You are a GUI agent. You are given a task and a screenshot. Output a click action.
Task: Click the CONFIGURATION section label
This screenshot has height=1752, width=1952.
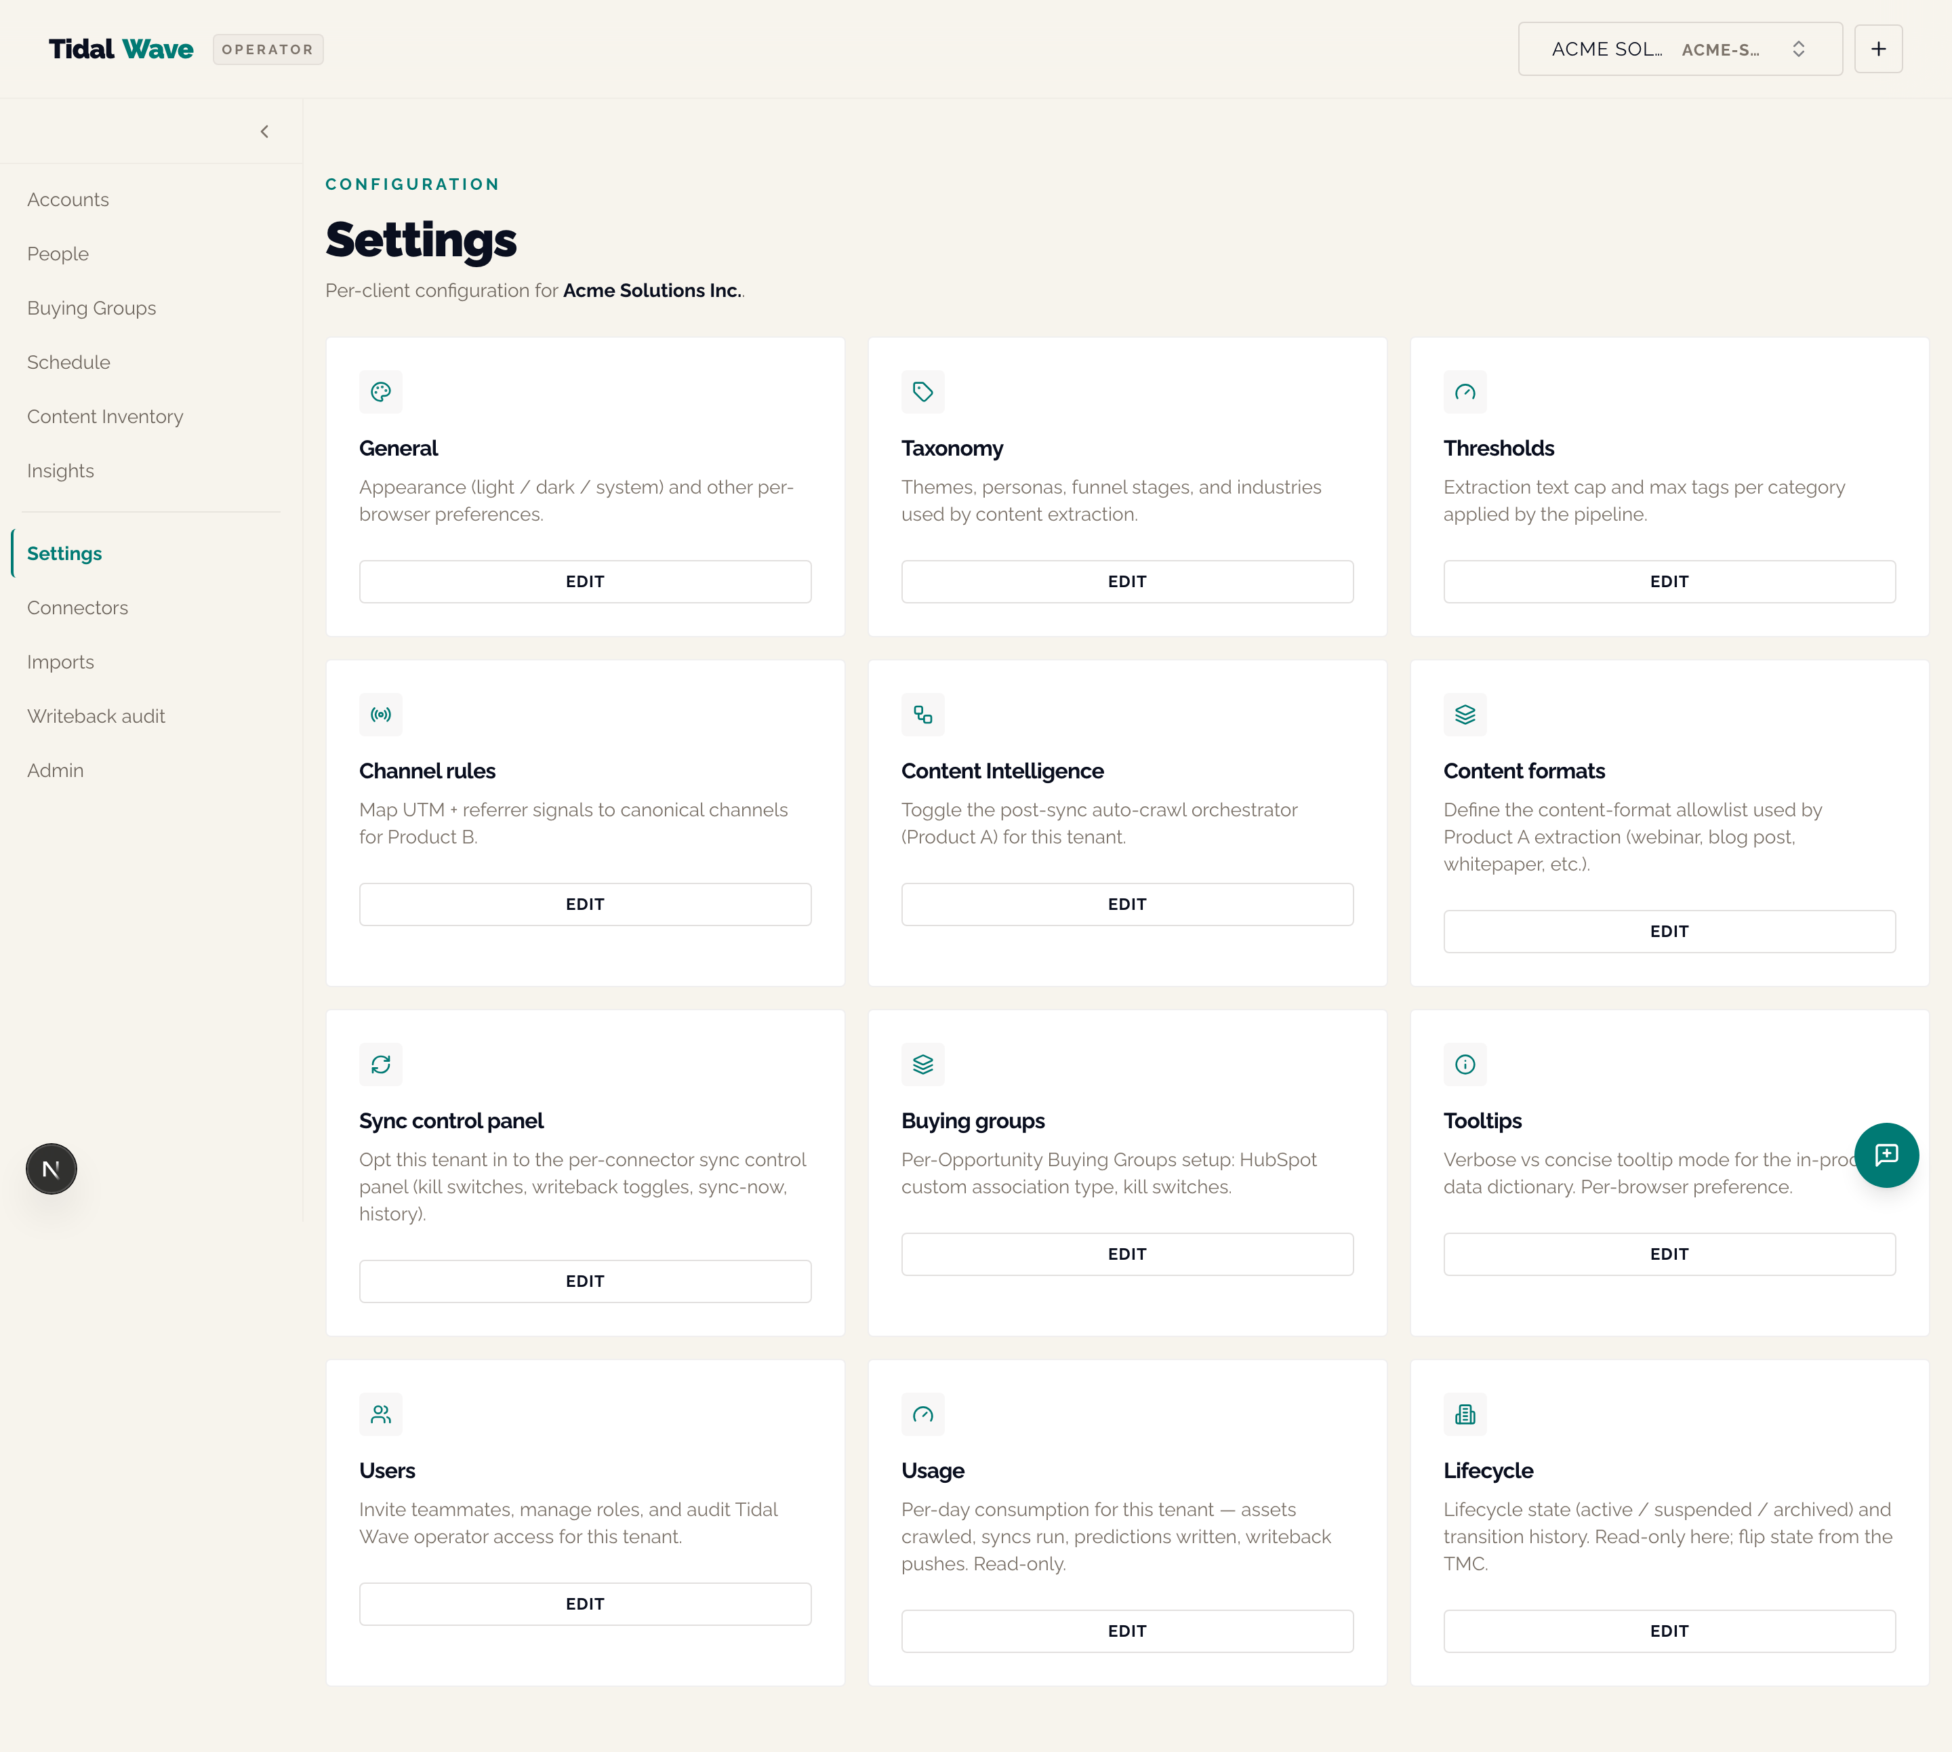[x=413, y=184]
